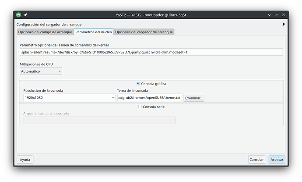Toggle the pin window icon
Image resolution: width=302 pixels, height=182 pixels.
coord(25,15)
